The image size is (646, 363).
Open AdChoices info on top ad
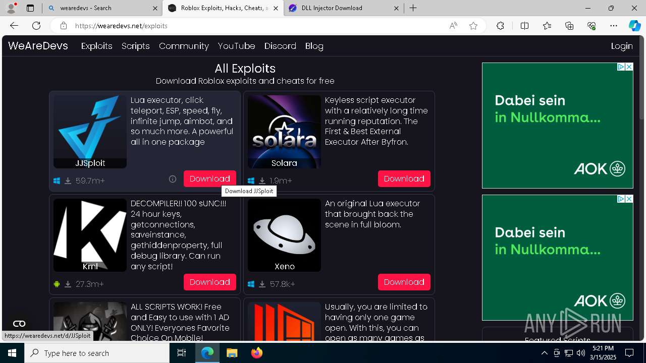[622, 67]
